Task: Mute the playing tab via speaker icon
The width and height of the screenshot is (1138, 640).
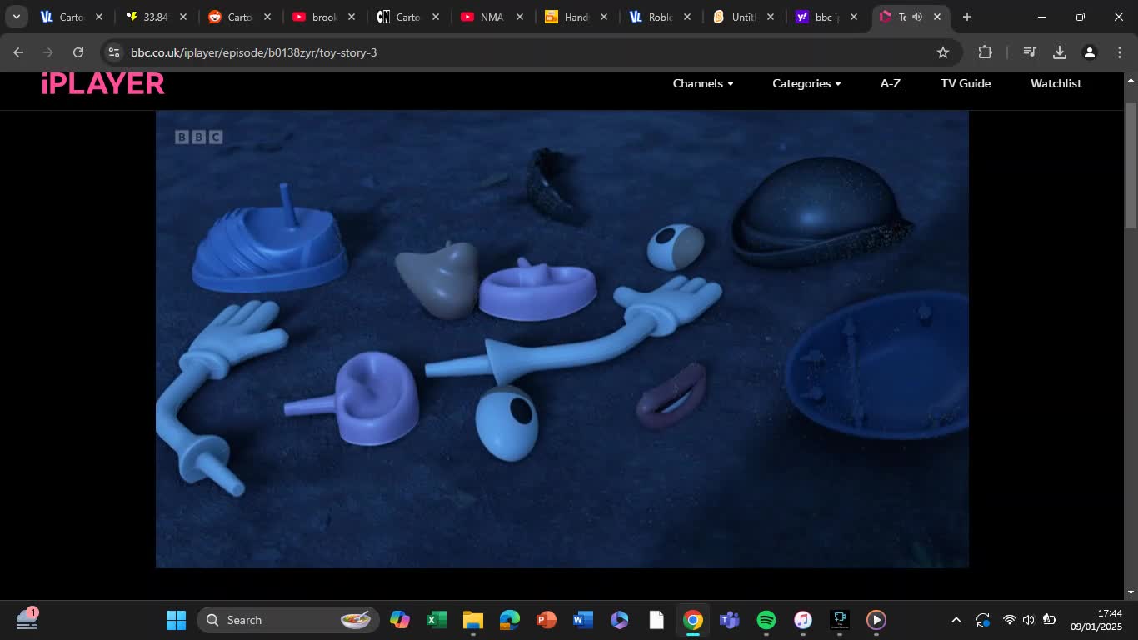Action: coord(917,17)
